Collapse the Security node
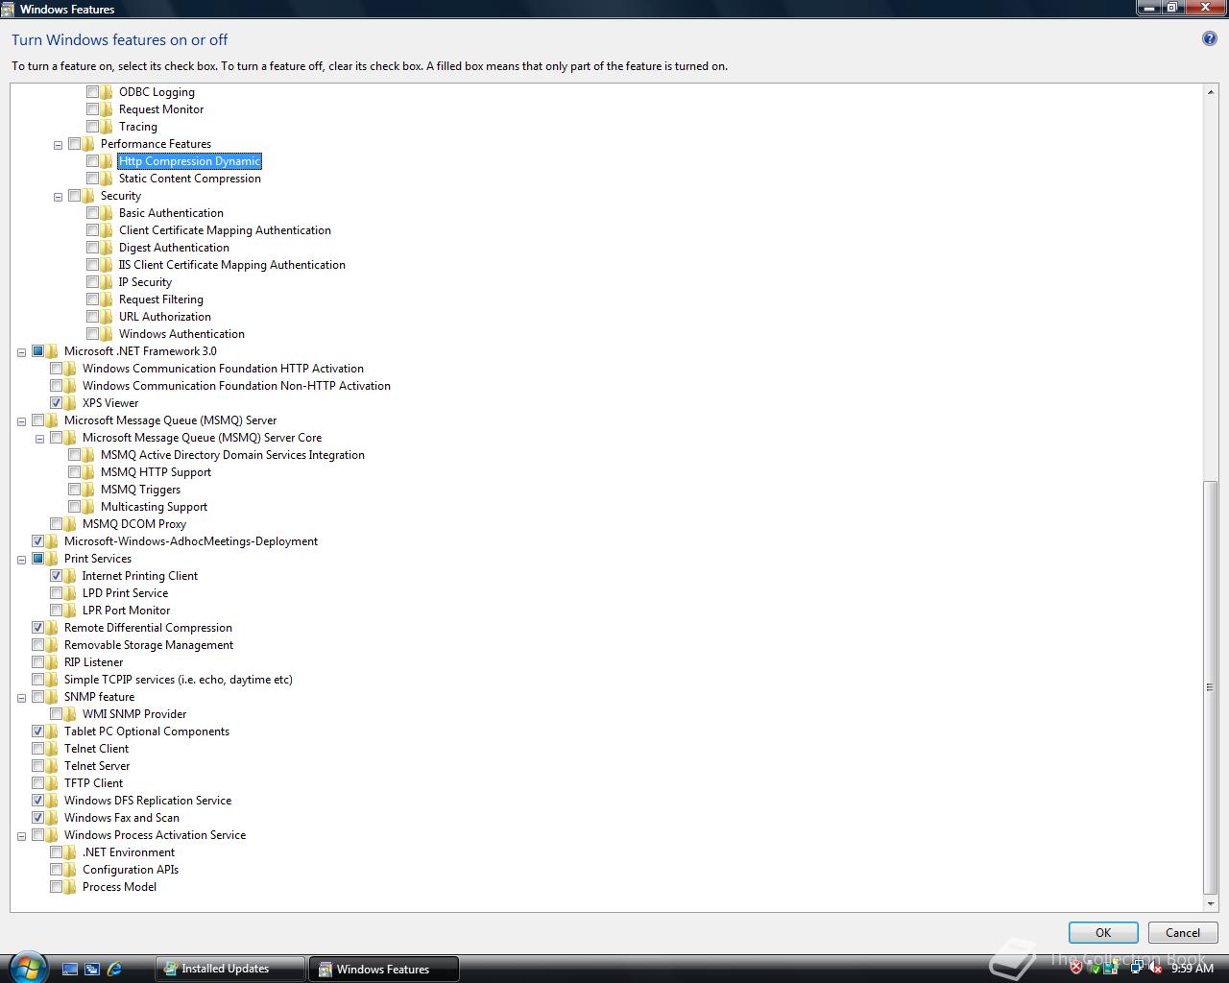The width and height of the screenshot is (1229, 983). coord(58,197)
